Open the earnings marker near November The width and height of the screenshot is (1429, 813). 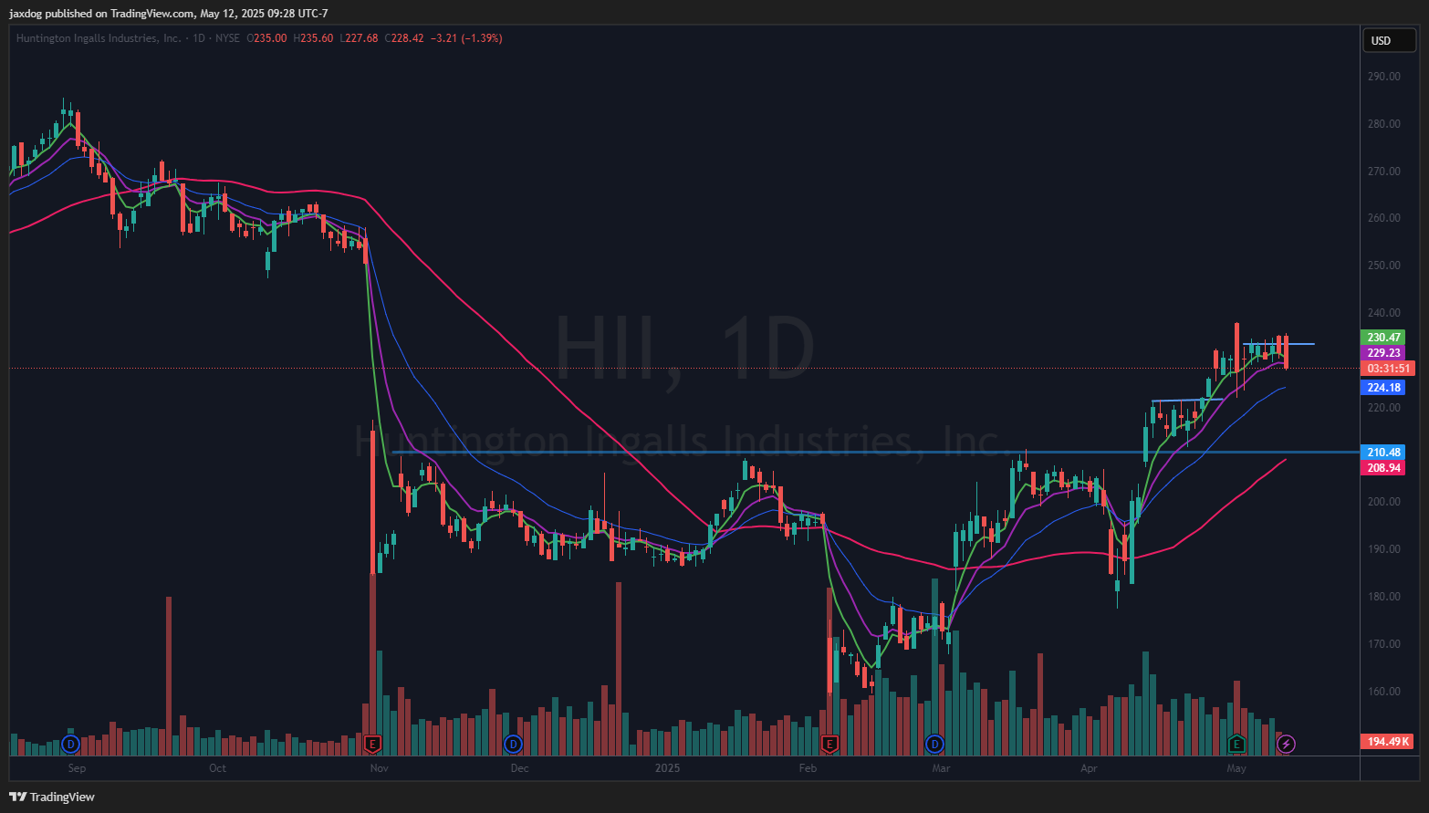[372, 745]
